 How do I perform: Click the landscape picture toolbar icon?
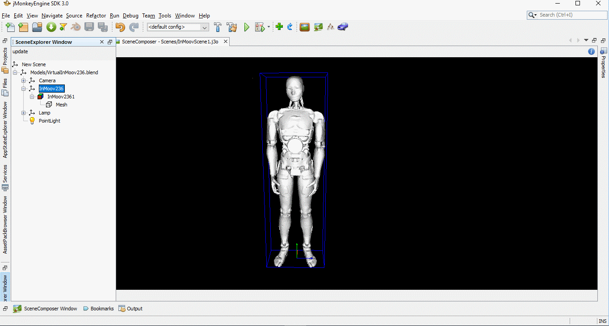click(305, 27)
